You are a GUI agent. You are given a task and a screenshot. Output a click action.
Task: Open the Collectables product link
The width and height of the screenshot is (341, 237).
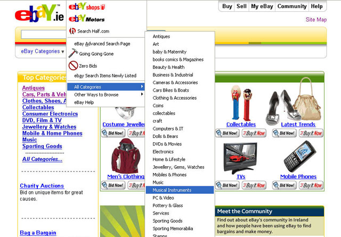coord(241,125)
